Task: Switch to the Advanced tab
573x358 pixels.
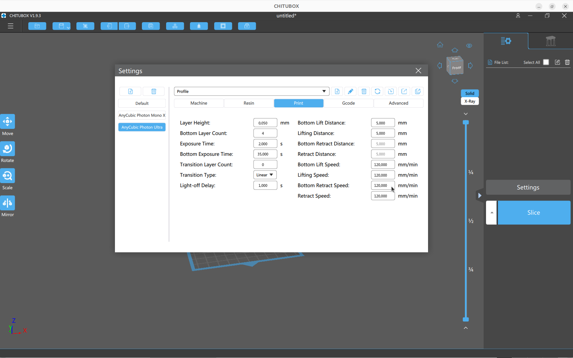Action: (398, 103)
